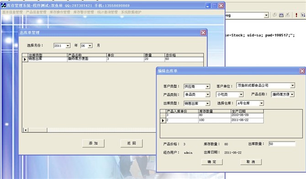The image size is (306, 179).
Task: Select the blank row header of the 2010-06-09 row
Action: point(163,115)
